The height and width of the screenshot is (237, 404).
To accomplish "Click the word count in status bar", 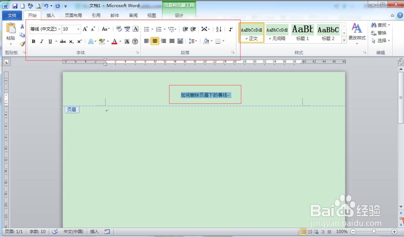I will (x=37, y=232).
